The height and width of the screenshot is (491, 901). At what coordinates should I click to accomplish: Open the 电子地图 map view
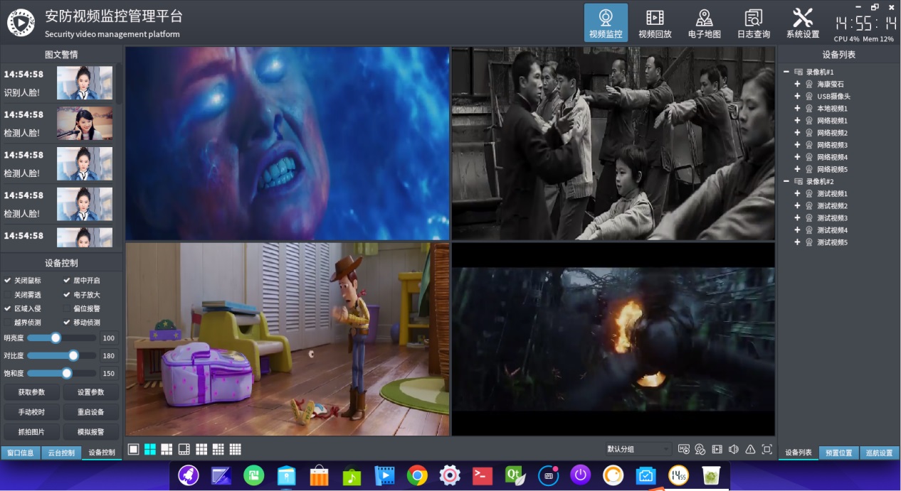coord(704,23)
